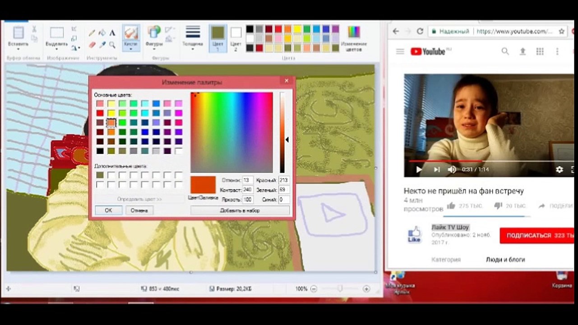Click the Crop icon in the Image group
Viewport: 578px width, 325px height.
pyautogui.click(x=74, y=29)
